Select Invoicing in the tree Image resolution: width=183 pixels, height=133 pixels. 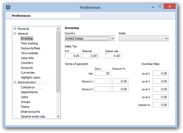(27, 38)
